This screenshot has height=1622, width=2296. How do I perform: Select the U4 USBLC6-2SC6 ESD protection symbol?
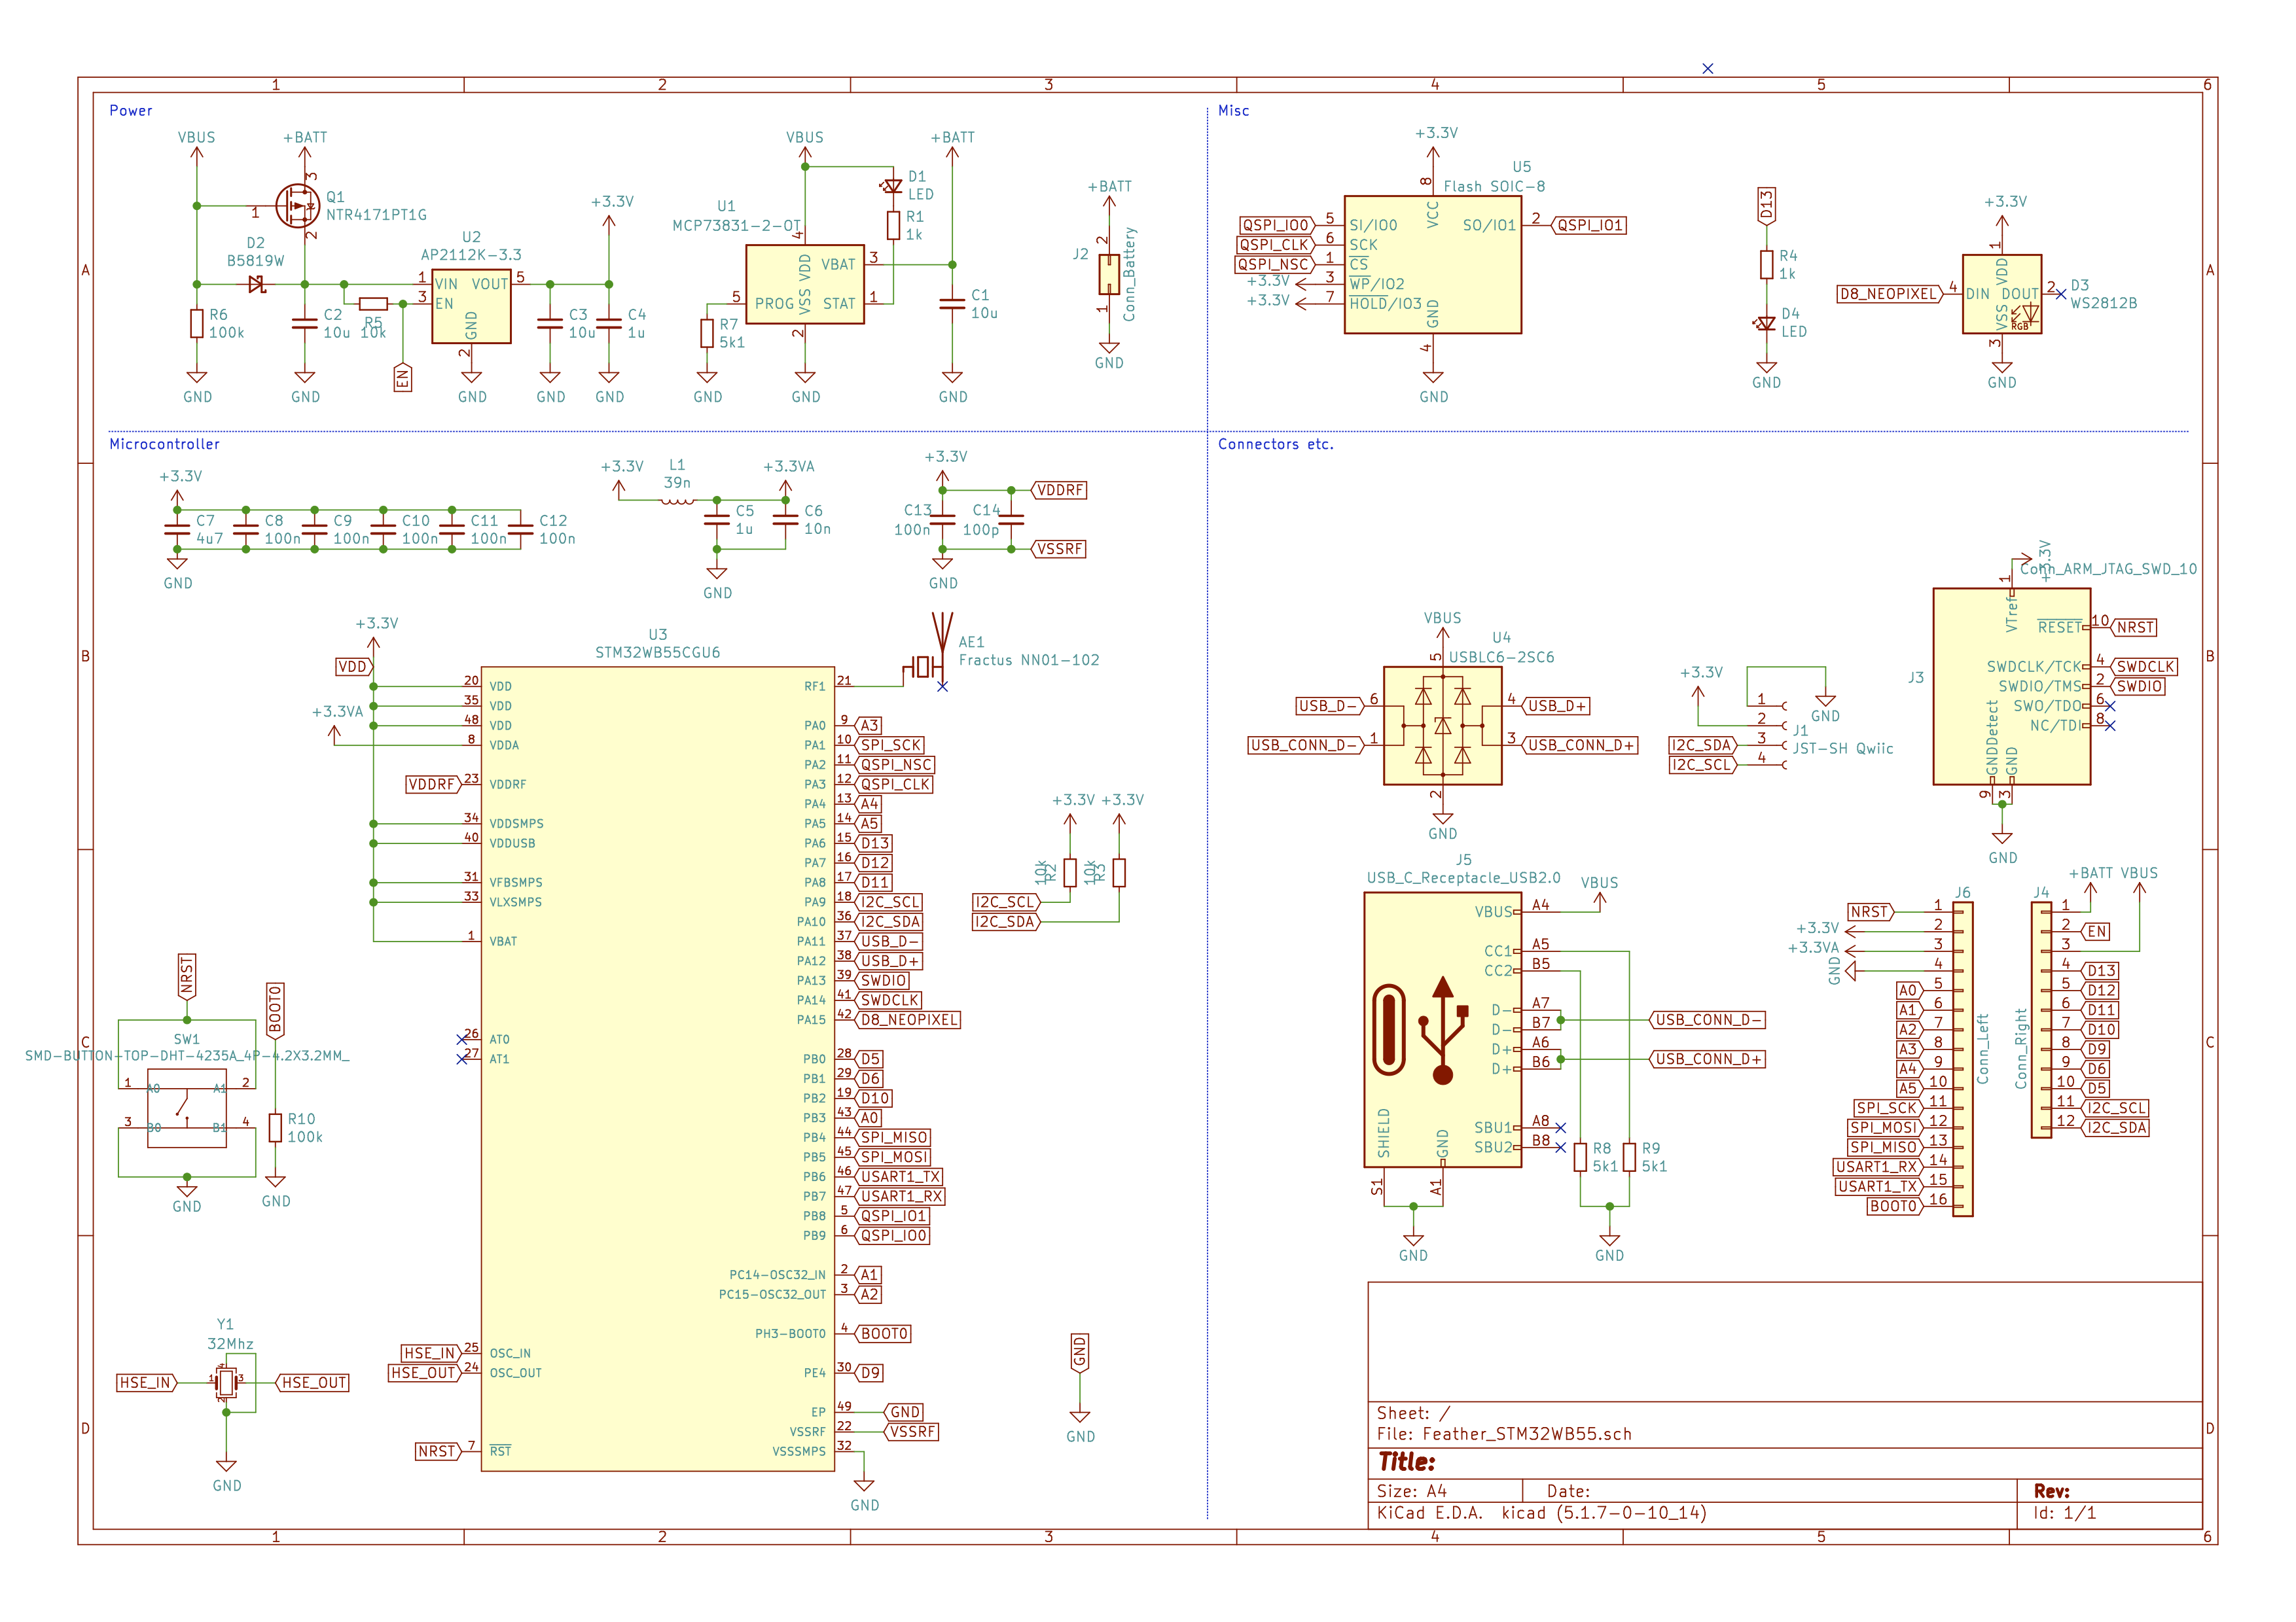1442,726
